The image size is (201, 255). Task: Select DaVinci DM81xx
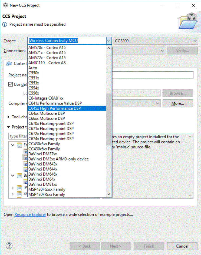pyautogui.click(x=67, y=184)
